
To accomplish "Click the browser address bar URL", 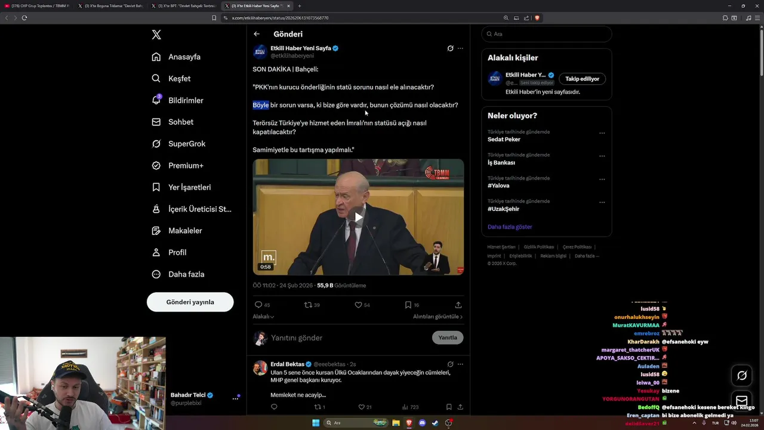I will [280, 18].
